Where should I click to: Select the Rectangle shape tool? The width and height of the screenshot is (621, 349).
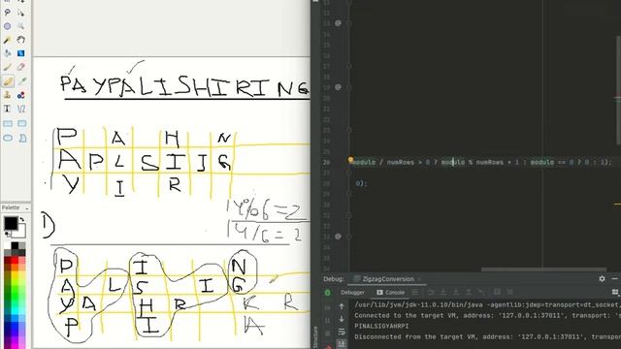(8, 123)
